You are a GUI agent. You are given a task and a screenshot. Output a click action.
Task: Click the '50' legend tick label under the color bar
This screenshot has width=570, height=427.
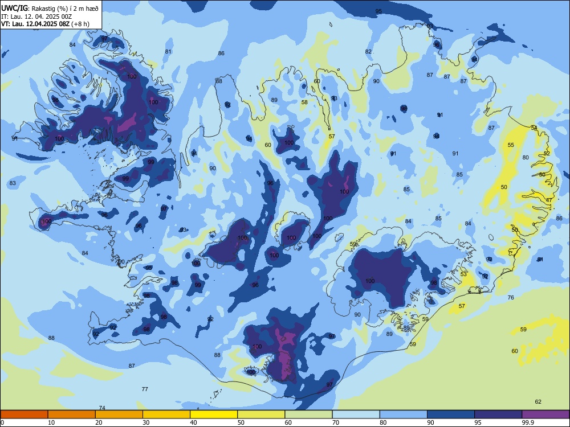[x=241, y=422]
